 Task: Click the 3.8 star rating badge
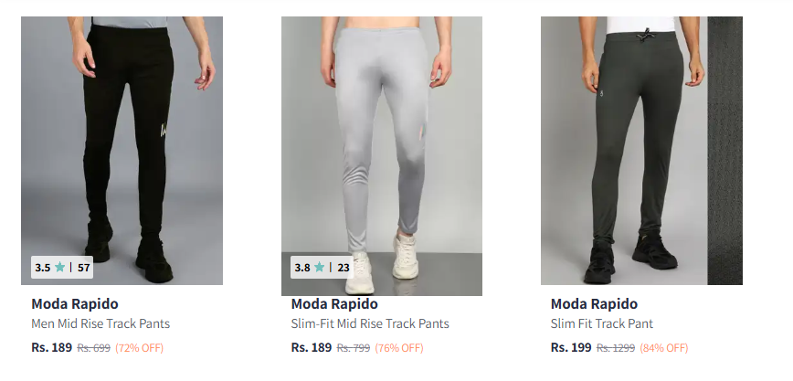pos(322,267)
